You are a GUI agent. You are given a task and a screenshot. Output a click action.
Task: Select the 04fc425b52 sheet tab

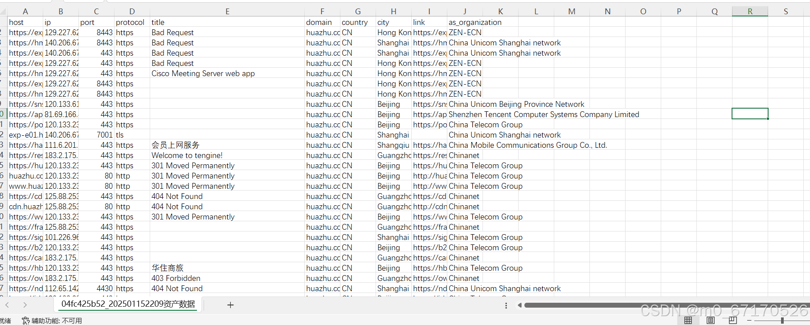pyautogui.click(x=128, y=304)
